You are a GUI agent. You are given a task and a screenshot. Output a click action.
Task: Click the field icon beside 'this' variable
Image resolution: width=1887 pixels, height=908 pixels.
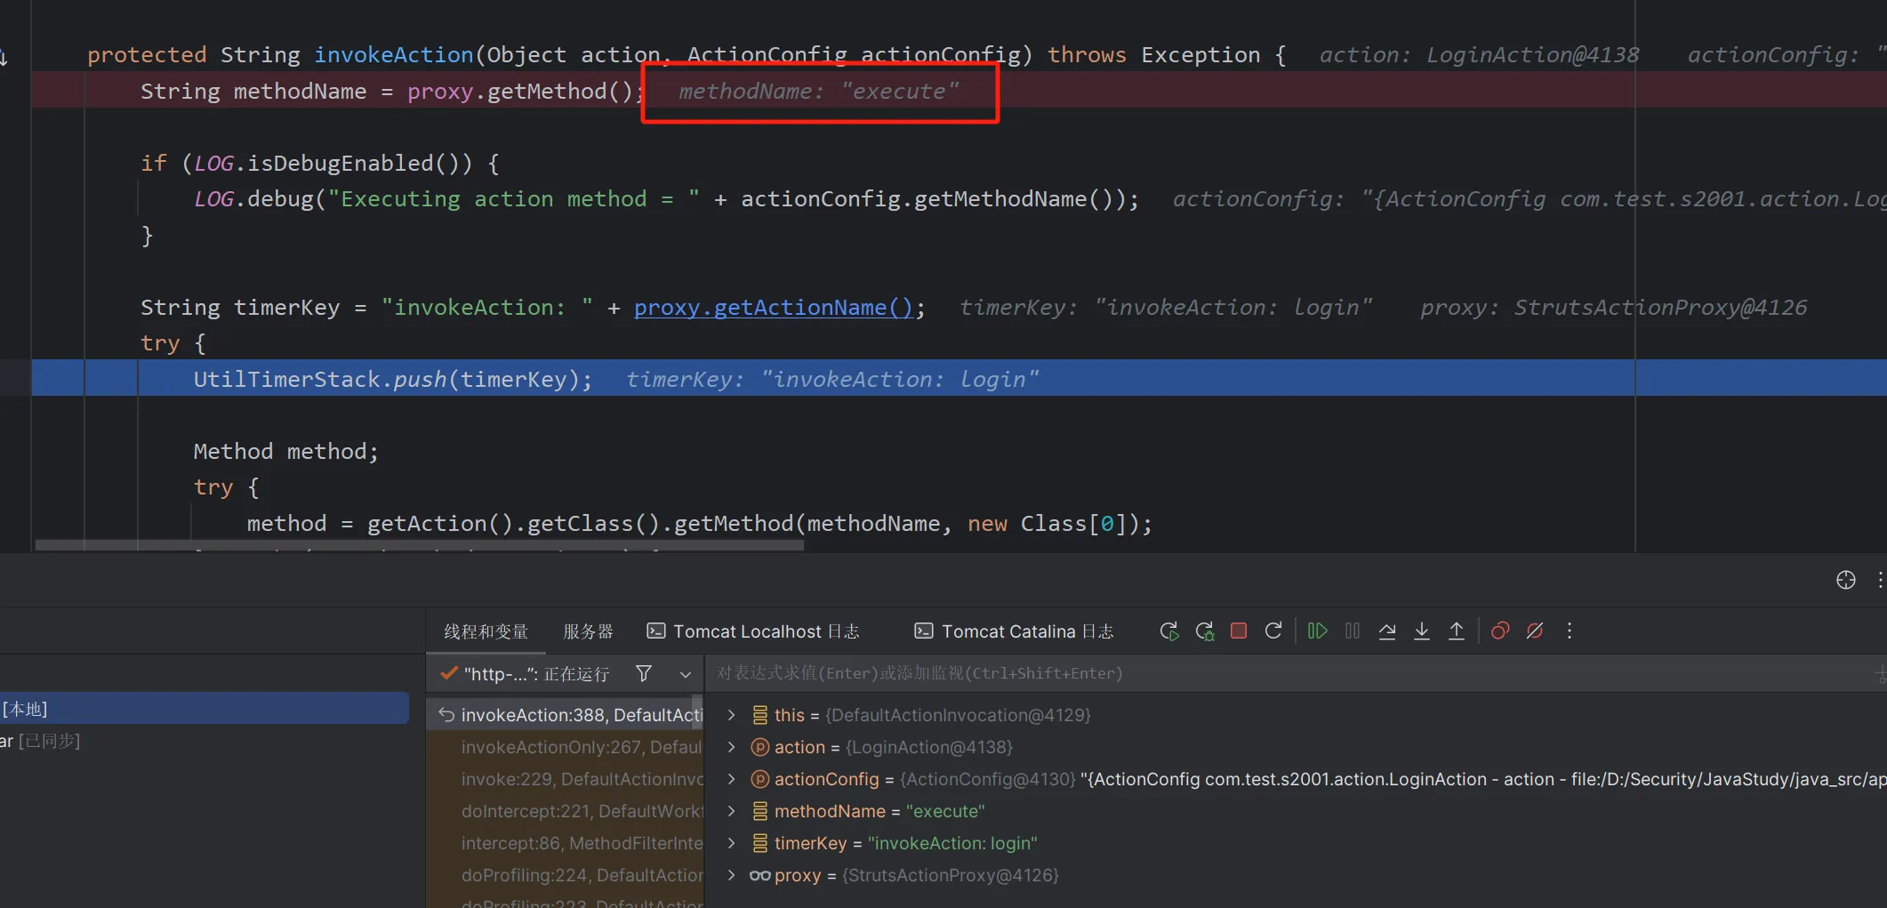760,715
